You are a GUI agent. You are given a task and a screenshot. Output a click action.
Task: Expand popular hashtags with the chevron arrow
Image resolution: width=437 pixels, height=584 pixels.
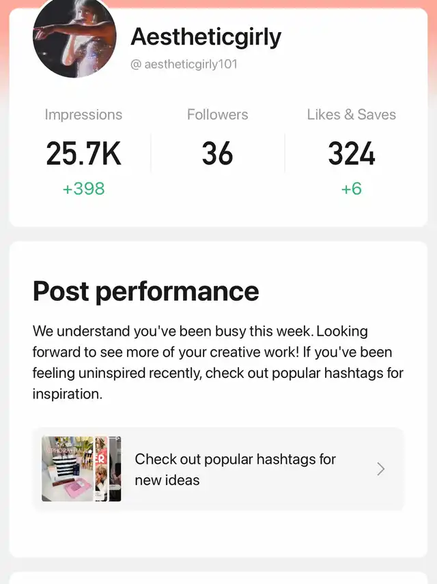(381, 469)
